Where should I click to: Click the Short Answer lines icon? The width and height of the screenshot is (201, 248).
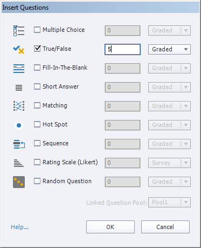(19, 88)
